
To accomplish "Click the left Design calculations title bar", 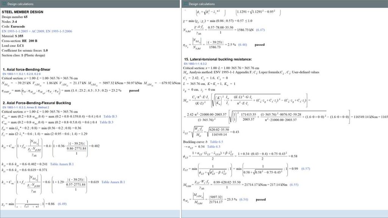I will tap(91, 4).
